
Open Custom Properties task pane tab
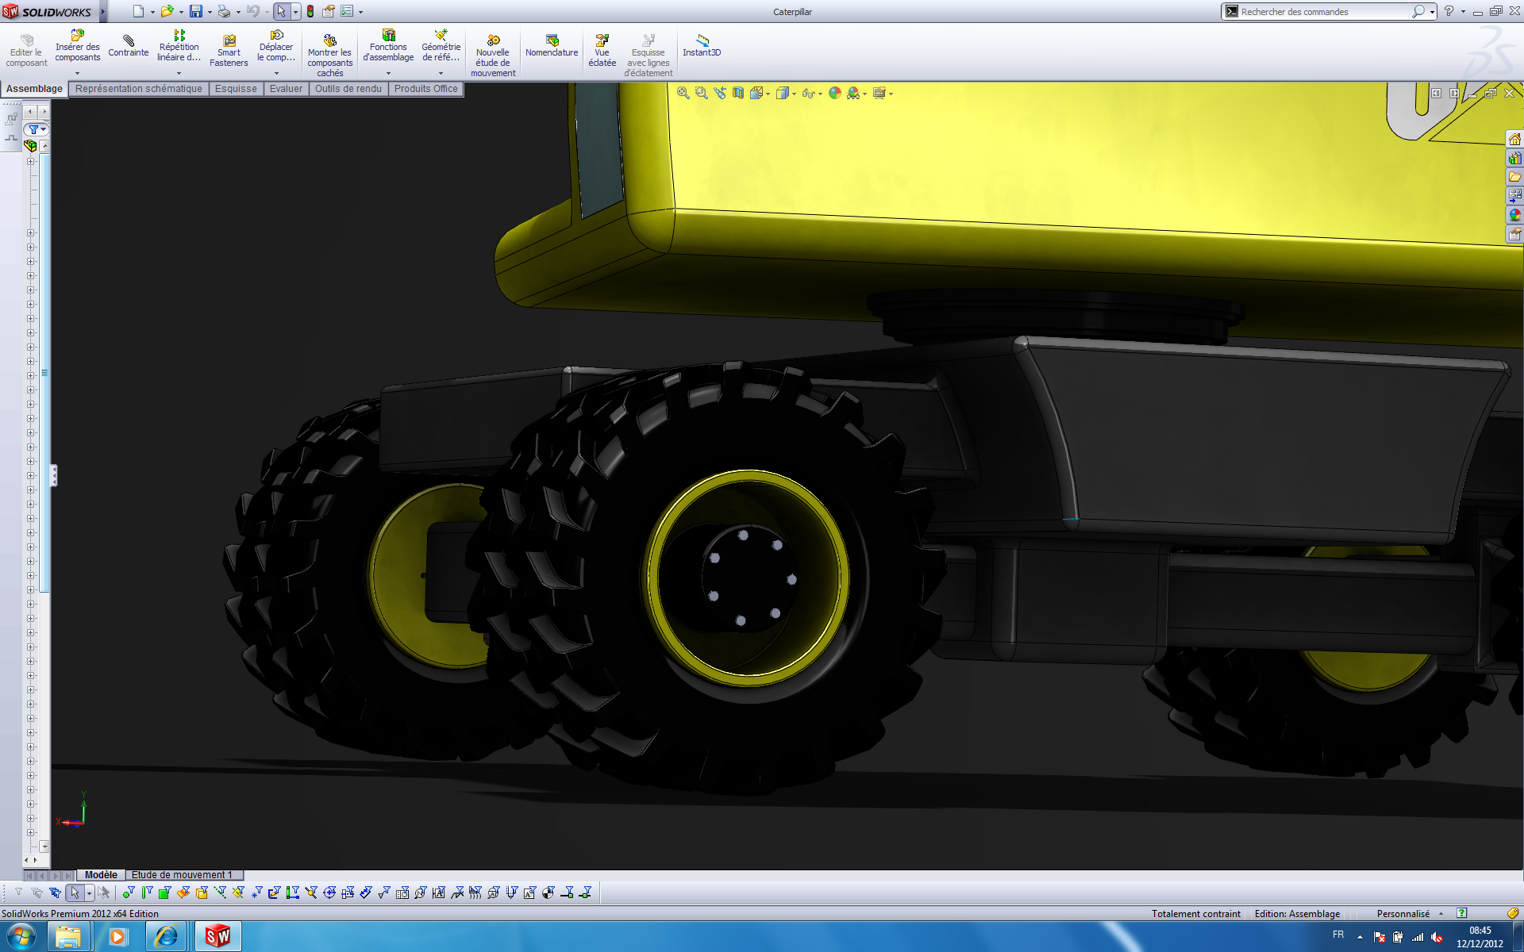pos(1514,234)
